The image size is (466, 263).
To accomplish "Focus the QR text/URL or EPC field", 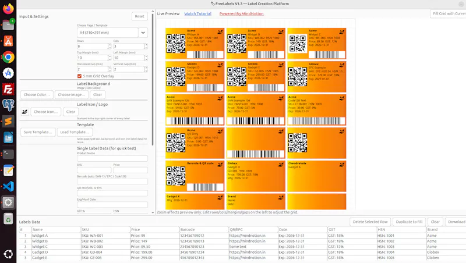I will click(112, 193).
